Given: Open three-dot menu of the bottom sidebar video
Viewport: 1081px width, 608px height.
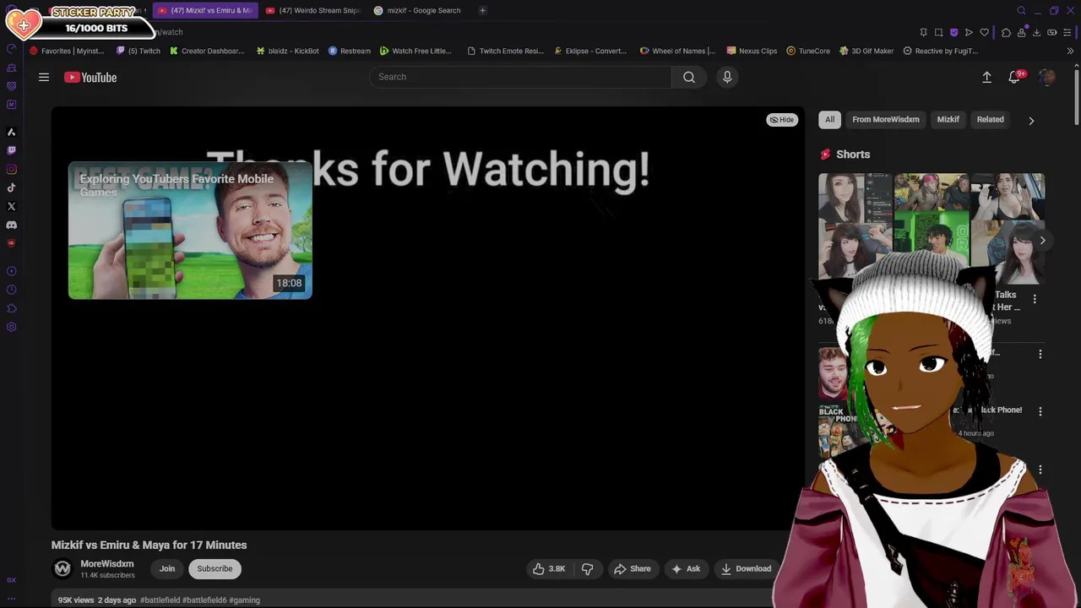Looking at the screenshot, I should 1040,470.
